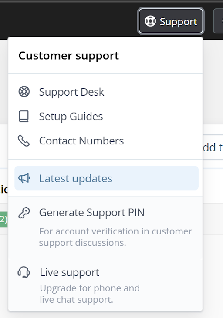
Task: Click the Latest updates megaphone icon
Action: tap(24, 178)
